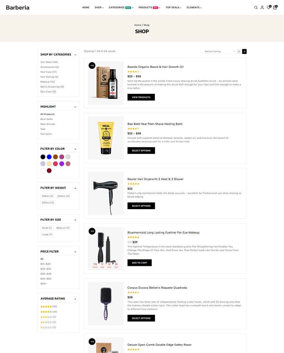The image size is (284, 353).
Task: Open the Top Deals menu
Action: click(x=173, y=8)
